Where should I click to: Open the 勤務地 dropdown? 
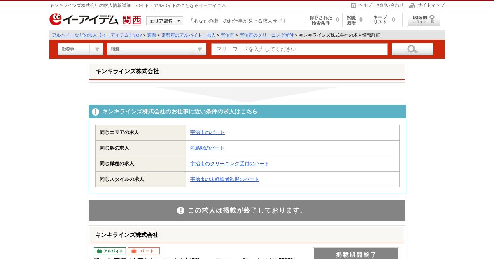(80, 49)
